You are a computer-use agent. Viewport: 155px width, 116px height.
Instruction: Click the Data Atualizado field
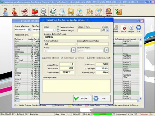click(x=67, y=72)
